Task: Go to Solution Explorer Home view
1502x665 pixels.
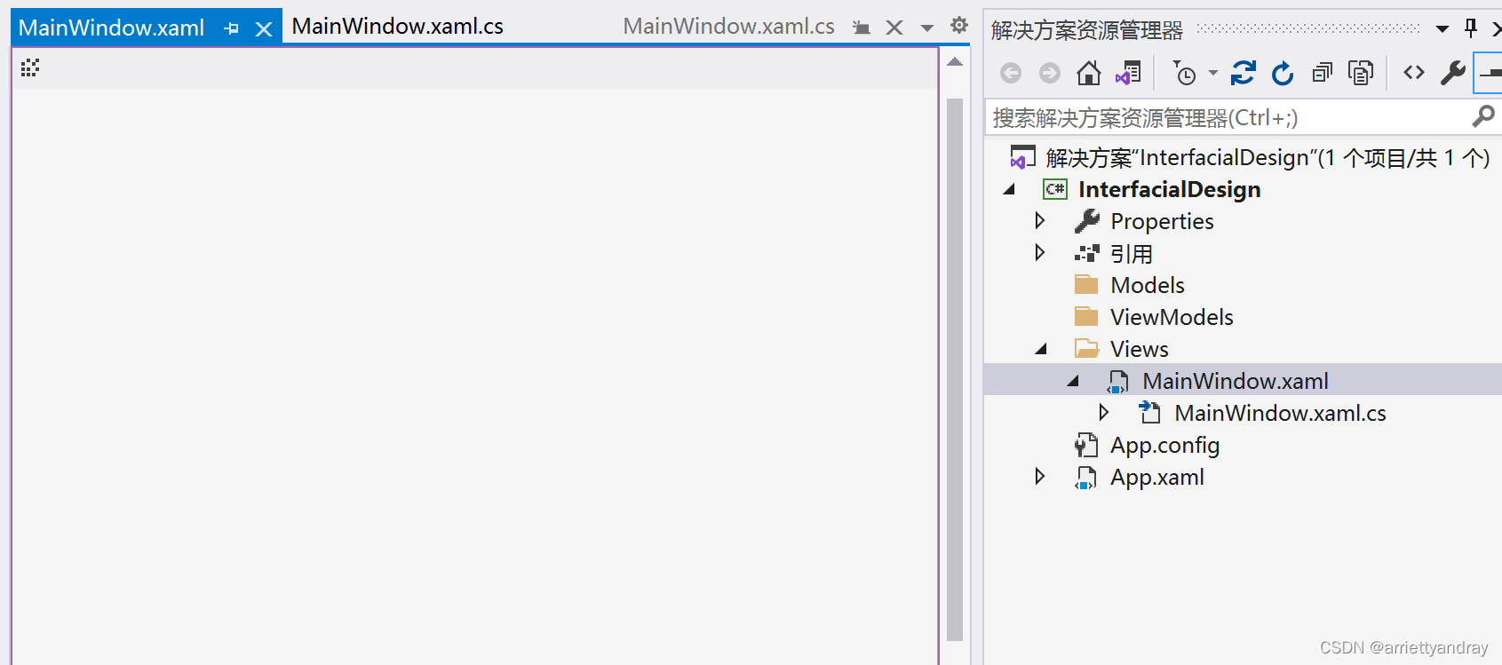Action: (1089, 73)
